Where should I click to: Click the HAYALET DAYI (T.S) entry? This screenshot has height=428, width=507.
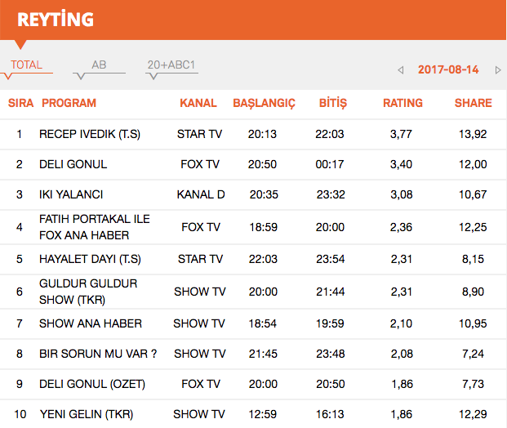tap(90, 259)
